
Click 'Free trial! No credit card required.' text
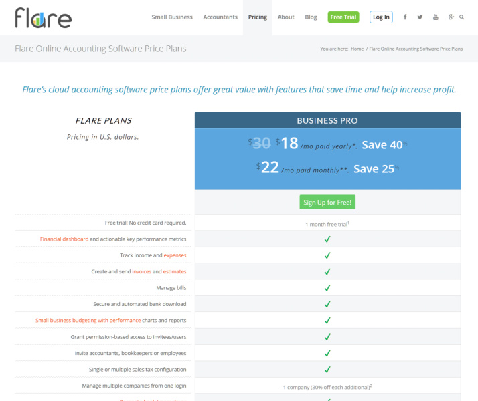click(145, 223)
